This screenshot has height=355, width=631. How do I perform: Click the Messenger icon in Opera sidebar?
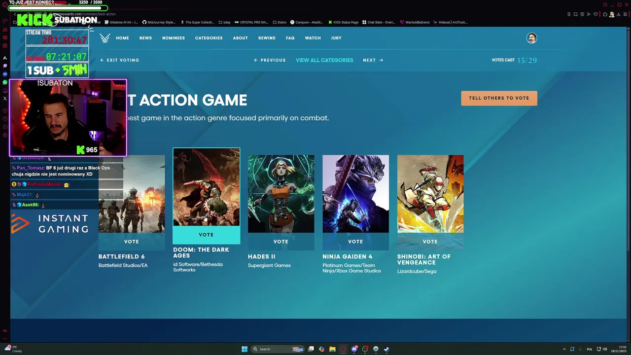click(x=5, y=74)
